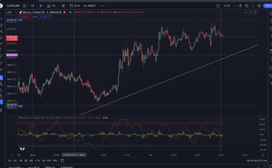Open the layout setup square icon
Viewport: 272px width, 168px height.
218,6
